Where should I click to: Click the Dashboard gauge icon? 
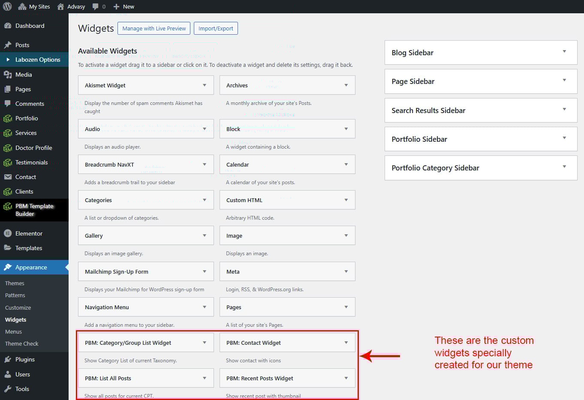click(8, 26)
